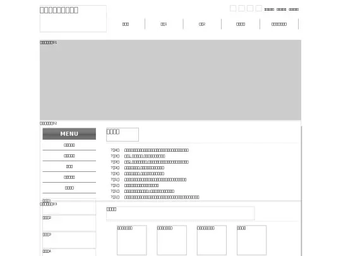This screenshot has height=256, width=341.
Task: Open the first item under MENU
Action: [69, 145]
